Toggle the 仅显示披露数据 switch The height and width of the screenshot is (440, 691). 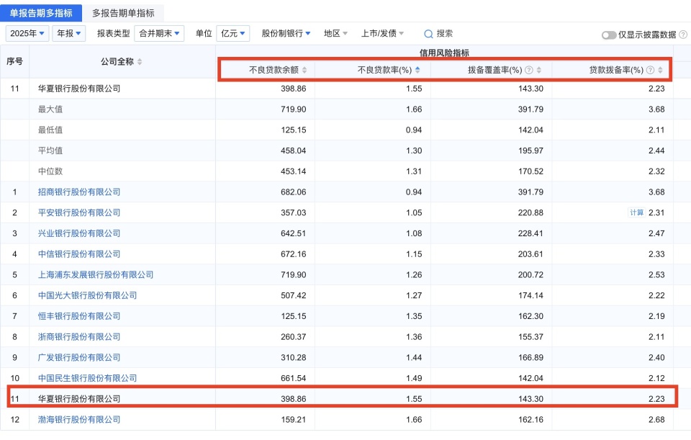pos(609,35)
